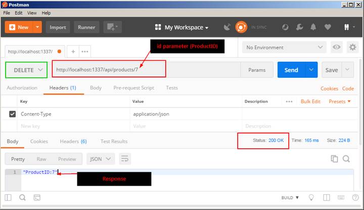Add a new request tab with plus
The height and width of the screenshot is (210, 364).
[73, 51]
